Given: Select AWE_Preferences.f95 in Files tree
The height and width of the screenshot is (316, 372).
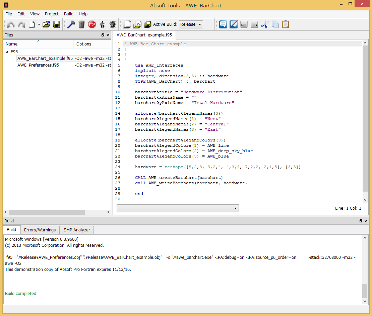Looking at the screenshot, I should [38, 65].
